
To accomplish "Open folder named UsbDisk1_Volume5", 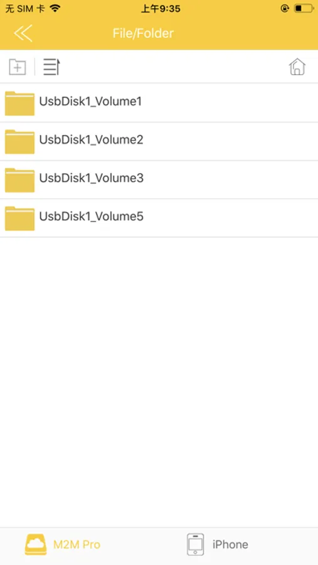I will [x=159, y=218].
